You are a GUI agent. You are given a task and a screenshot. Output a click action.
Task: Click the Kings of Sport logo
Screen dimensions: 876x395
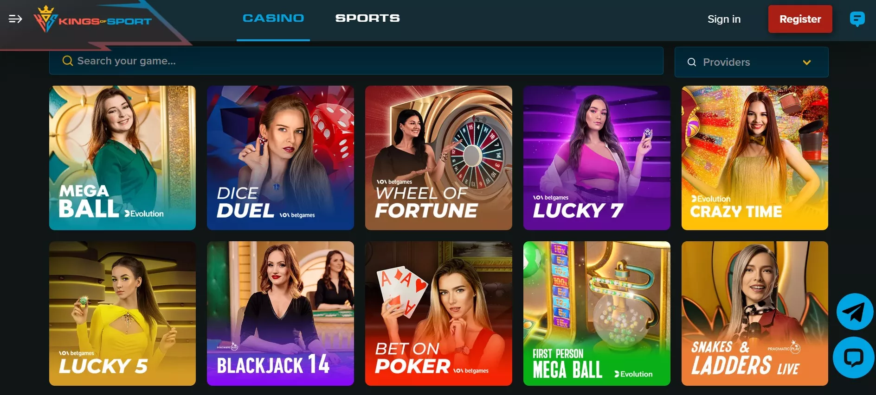click(92, 20)
